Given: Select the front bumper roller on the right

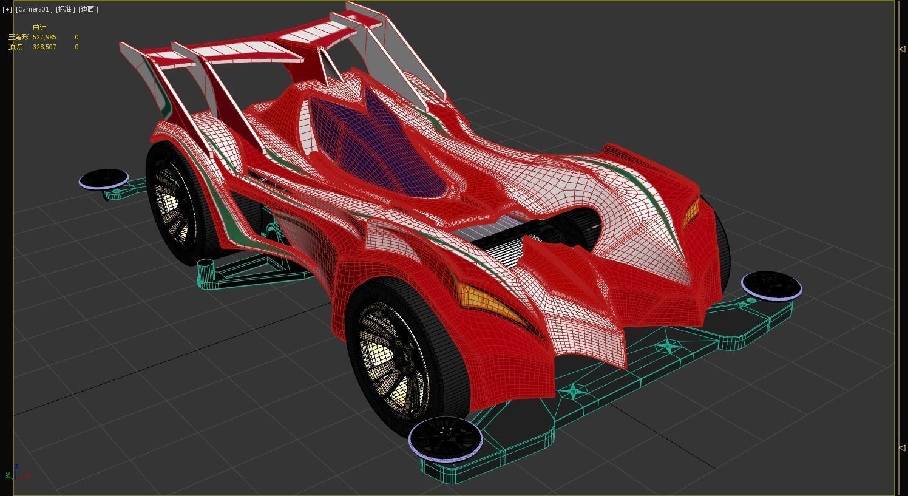Looking at the screenshot, I should (x=771, y=286).
